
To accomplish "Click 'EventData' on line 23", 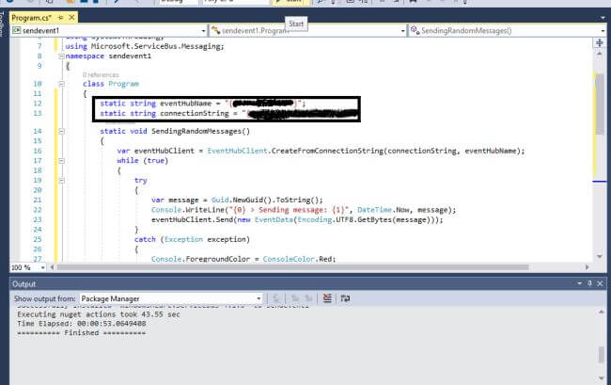I will tap(274, 219).
